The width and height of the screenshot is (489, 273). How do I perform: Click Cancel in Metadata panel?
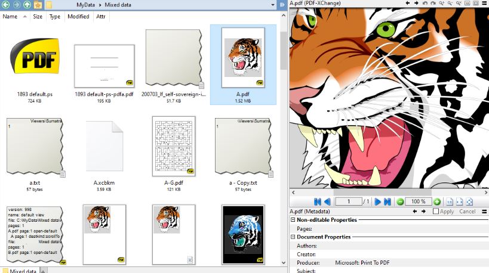point(467,212)
